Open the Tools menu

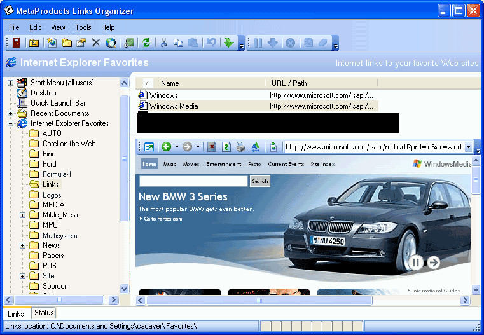tap(83, 27)
